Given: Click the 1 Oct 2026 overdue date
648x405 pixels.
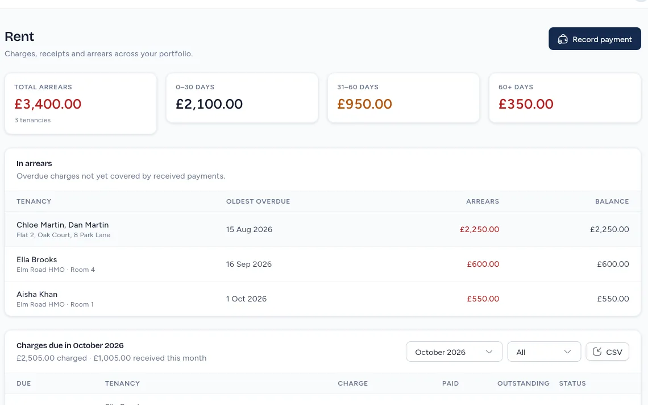Looking at the screenshot, I should tap(246, 299).
